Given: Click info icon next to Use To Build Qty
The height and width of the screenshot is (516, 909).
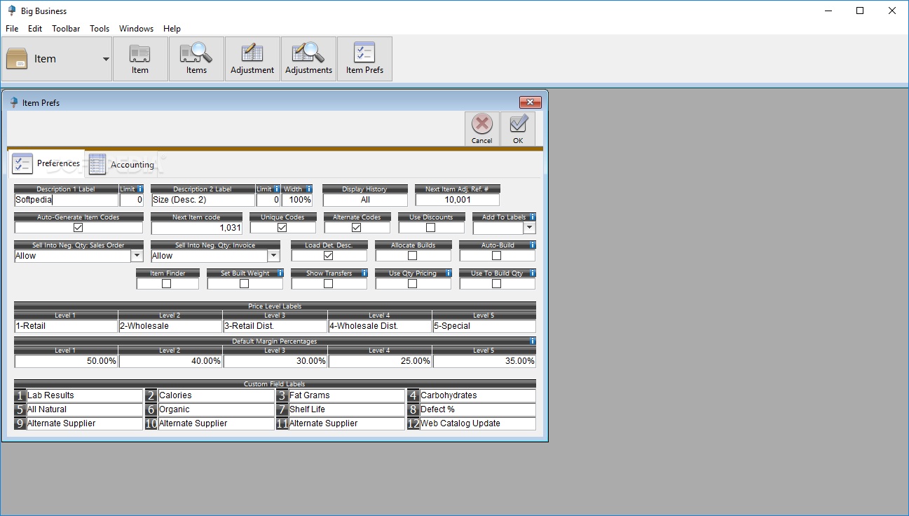Looking at the screenshot, I should pos(533,273).
